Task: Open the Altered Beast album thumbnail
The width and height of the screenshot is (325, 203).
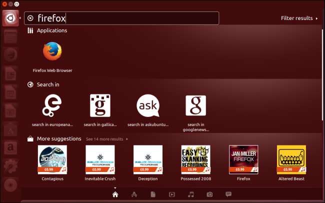Action: [291, 159]
